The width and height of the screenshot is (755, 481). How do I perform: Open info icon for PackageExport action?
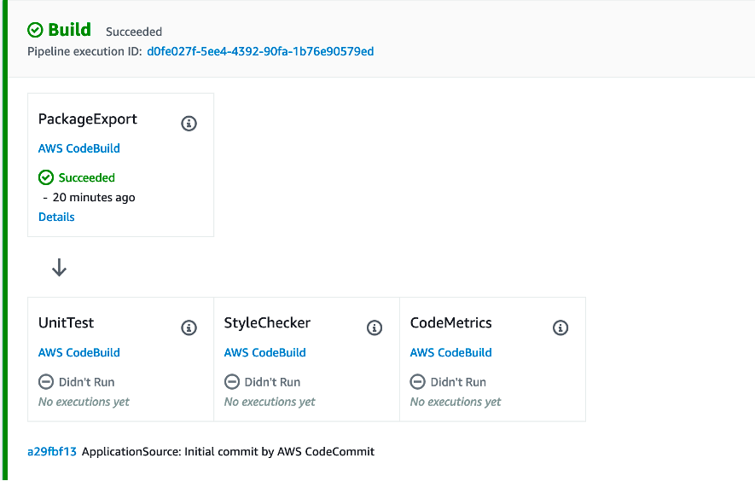189,124
